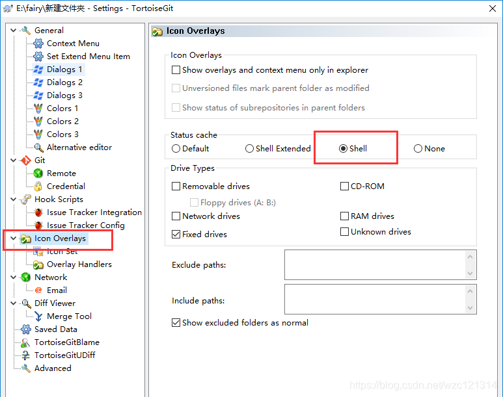Click the Issue Tracker Integration bug icon
Screen dimensions: 503x397
[x=38, y=212]
